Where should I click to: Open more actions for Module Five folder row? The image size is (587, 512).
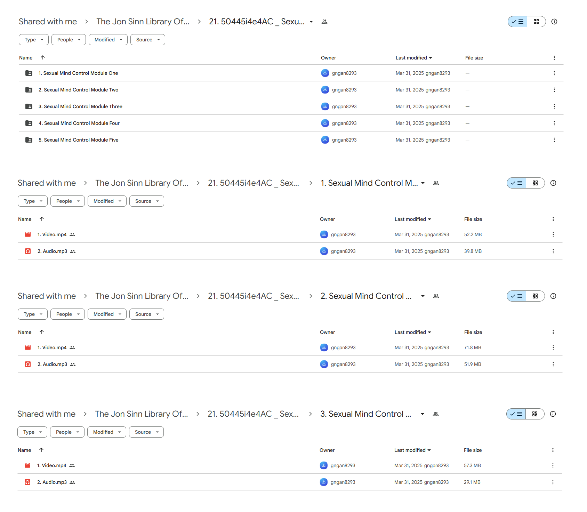[554, 140]
